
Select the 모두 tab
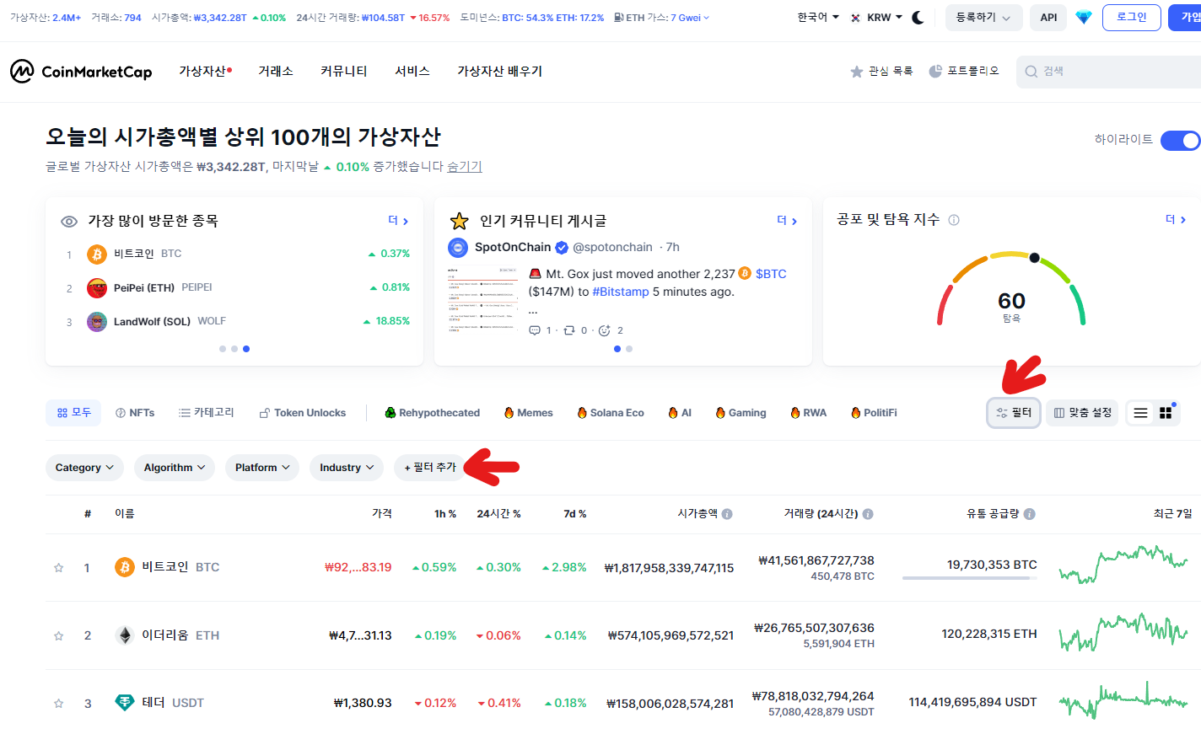click(x=73, y=413)
